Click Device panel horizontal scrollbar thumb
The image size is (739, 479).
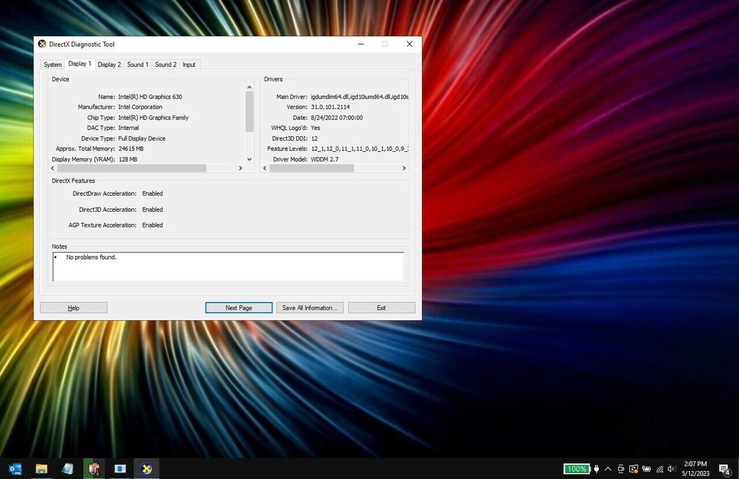click(x=132, y=168)
